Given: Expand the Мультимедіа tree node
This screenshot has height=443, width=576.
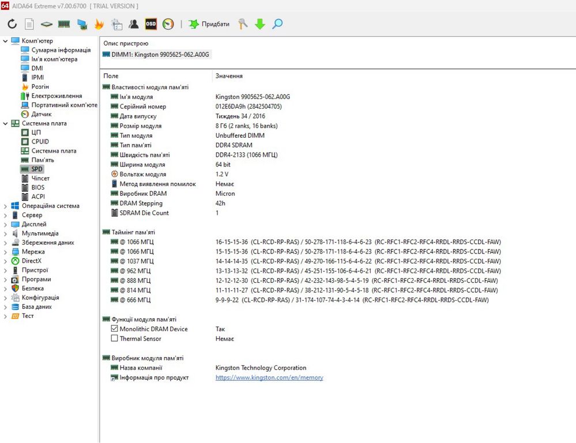Looking at the screenshot, I should pyautogui.click(x=5, y=233).
